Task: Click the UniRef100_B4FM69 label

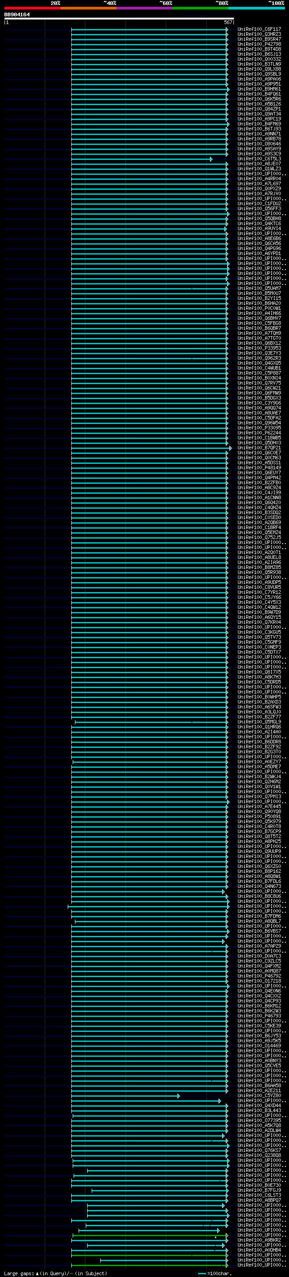Action: (x=259, y=124)
